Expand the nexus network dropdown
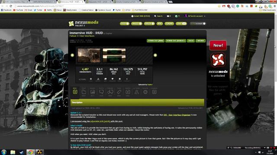This screenshot has width=277, height=155. [198, 24]
